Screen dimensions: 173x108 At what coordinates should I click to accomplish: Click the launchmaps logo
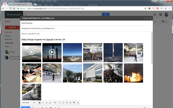point(14,15)
